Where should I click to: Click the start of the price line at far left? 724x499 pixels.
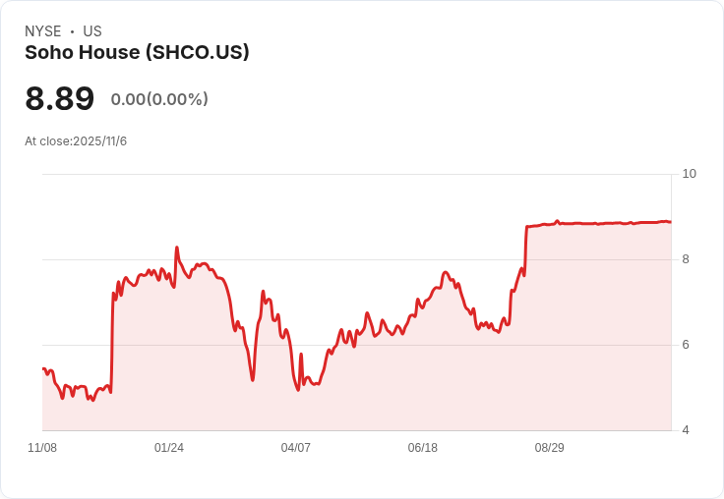pyautogui.click(x=43, y=368)
